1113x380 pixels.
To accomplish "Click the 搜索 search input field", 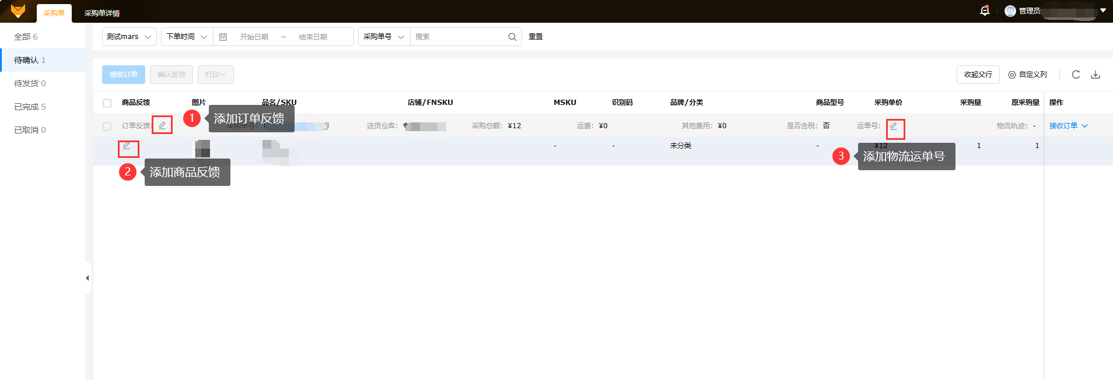I will 459,37.
